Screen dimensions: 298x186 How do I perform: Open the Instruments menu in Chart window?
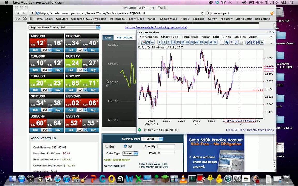tap(148, 37)
